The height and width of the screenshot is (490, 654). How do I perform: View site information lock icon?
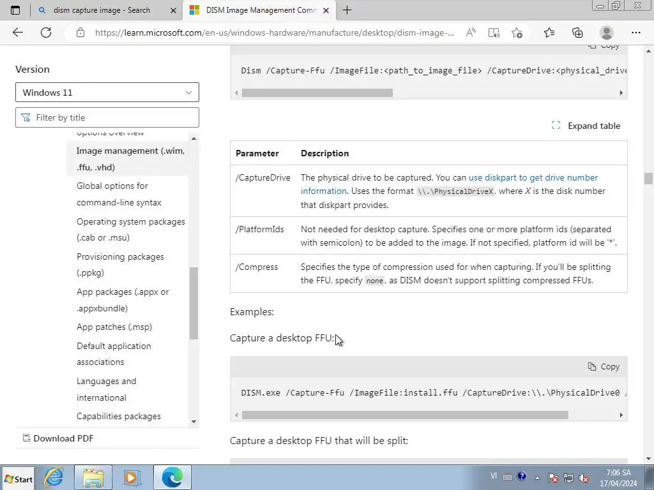[80, 33]
